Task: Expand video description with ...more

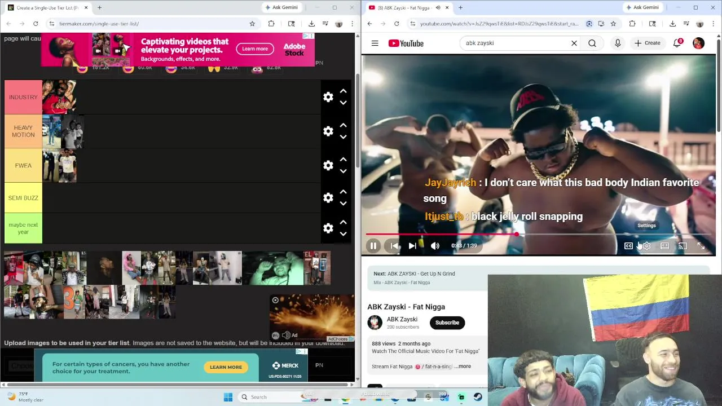Action: [463, 367]
